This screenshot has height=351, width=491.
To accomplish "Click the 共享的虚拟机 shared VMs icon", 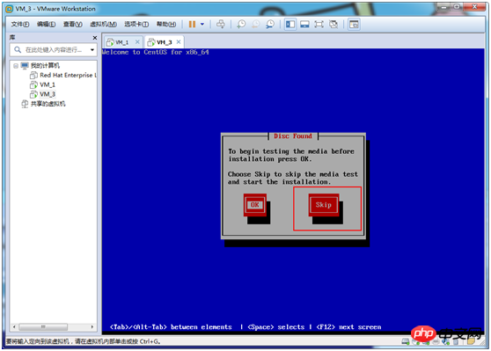I will coord(25,104).
